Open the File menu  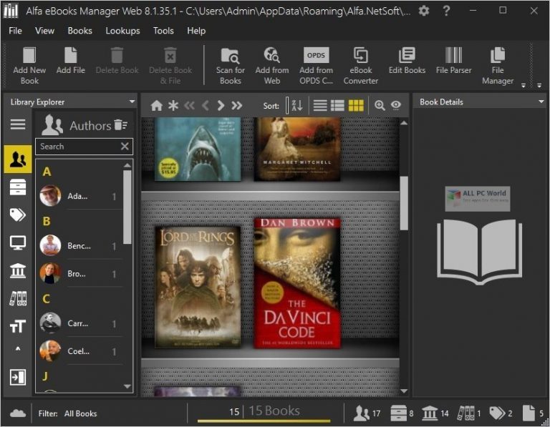pos(15,31)
